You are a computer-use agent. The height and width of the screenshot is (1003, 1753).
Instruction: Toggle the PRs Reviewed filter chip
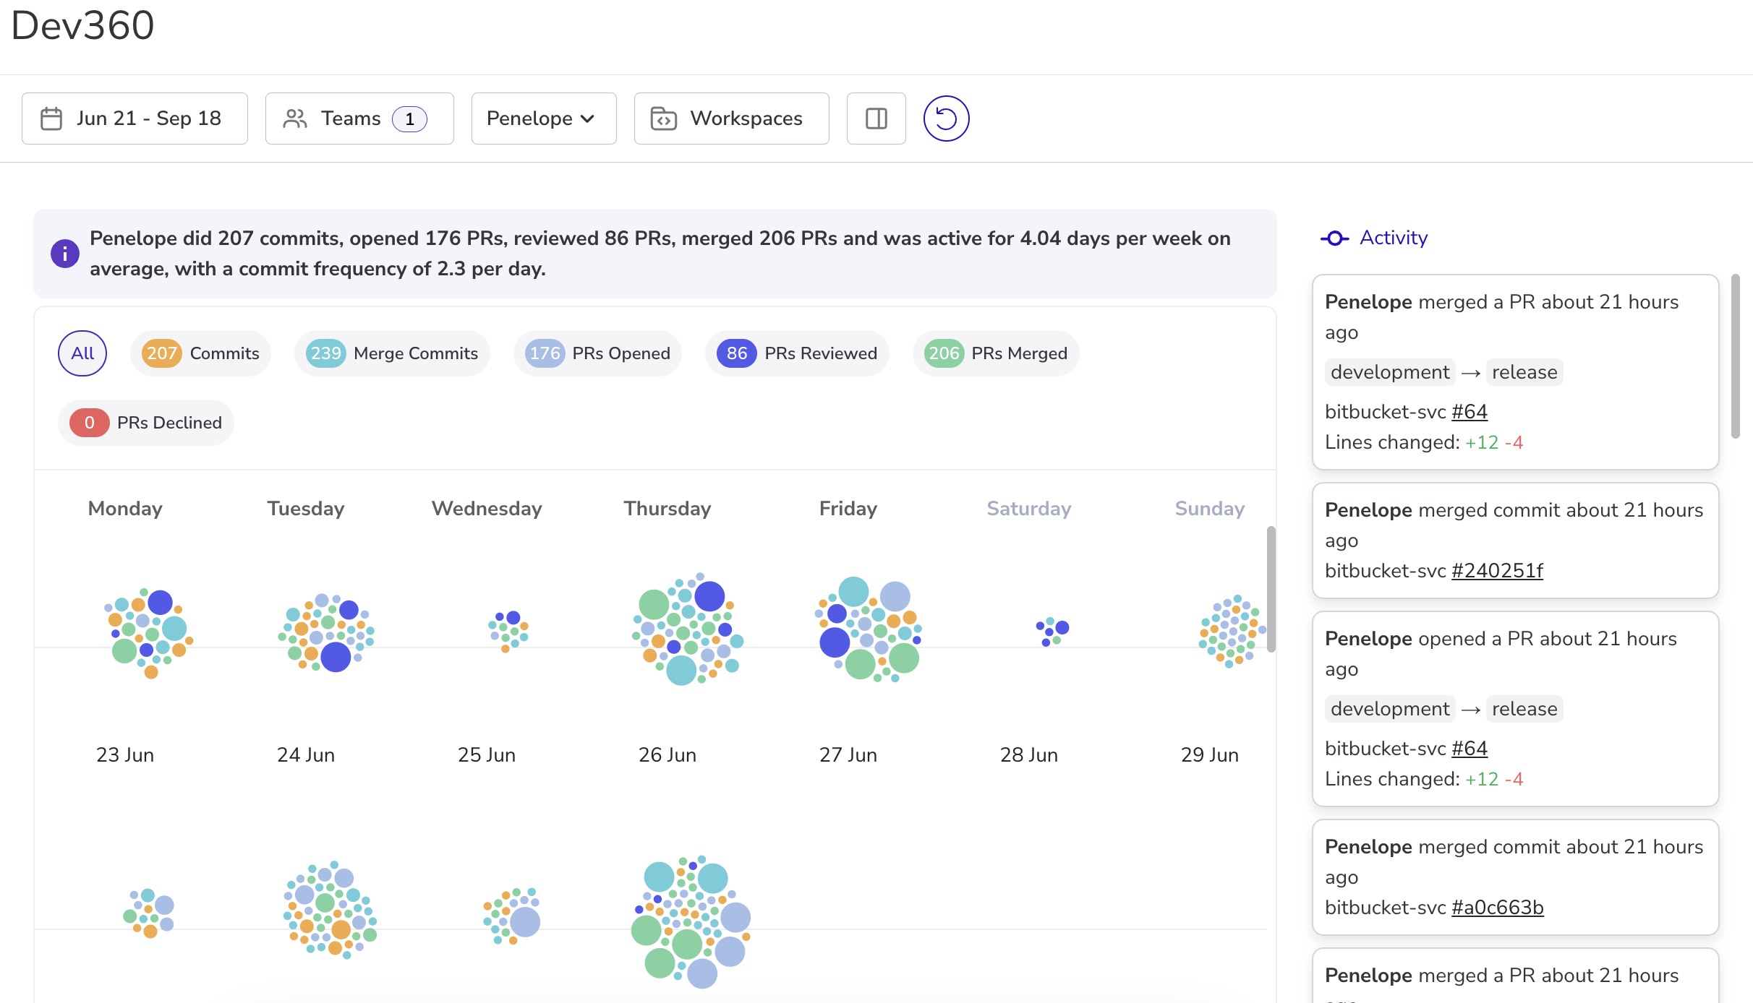pos(797,353)
